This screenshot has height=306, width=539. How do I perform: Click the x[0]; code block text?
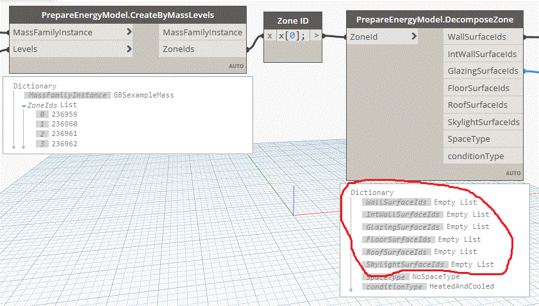point(292,36)
